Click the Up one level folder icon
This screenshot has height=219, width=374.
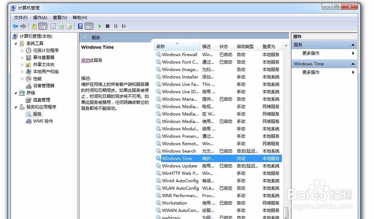click(x=34, y=26)
